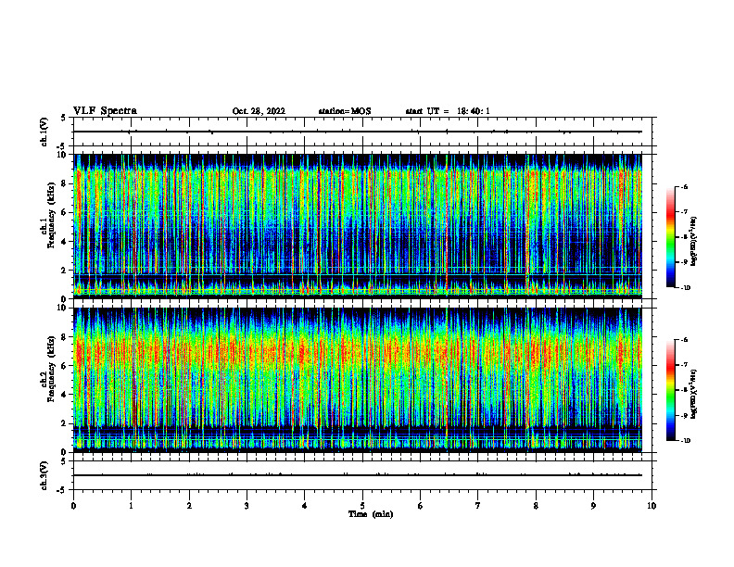Click the ch.1 frequency tick label "8"
Screen dimensions: 734x567
(64, 183)
